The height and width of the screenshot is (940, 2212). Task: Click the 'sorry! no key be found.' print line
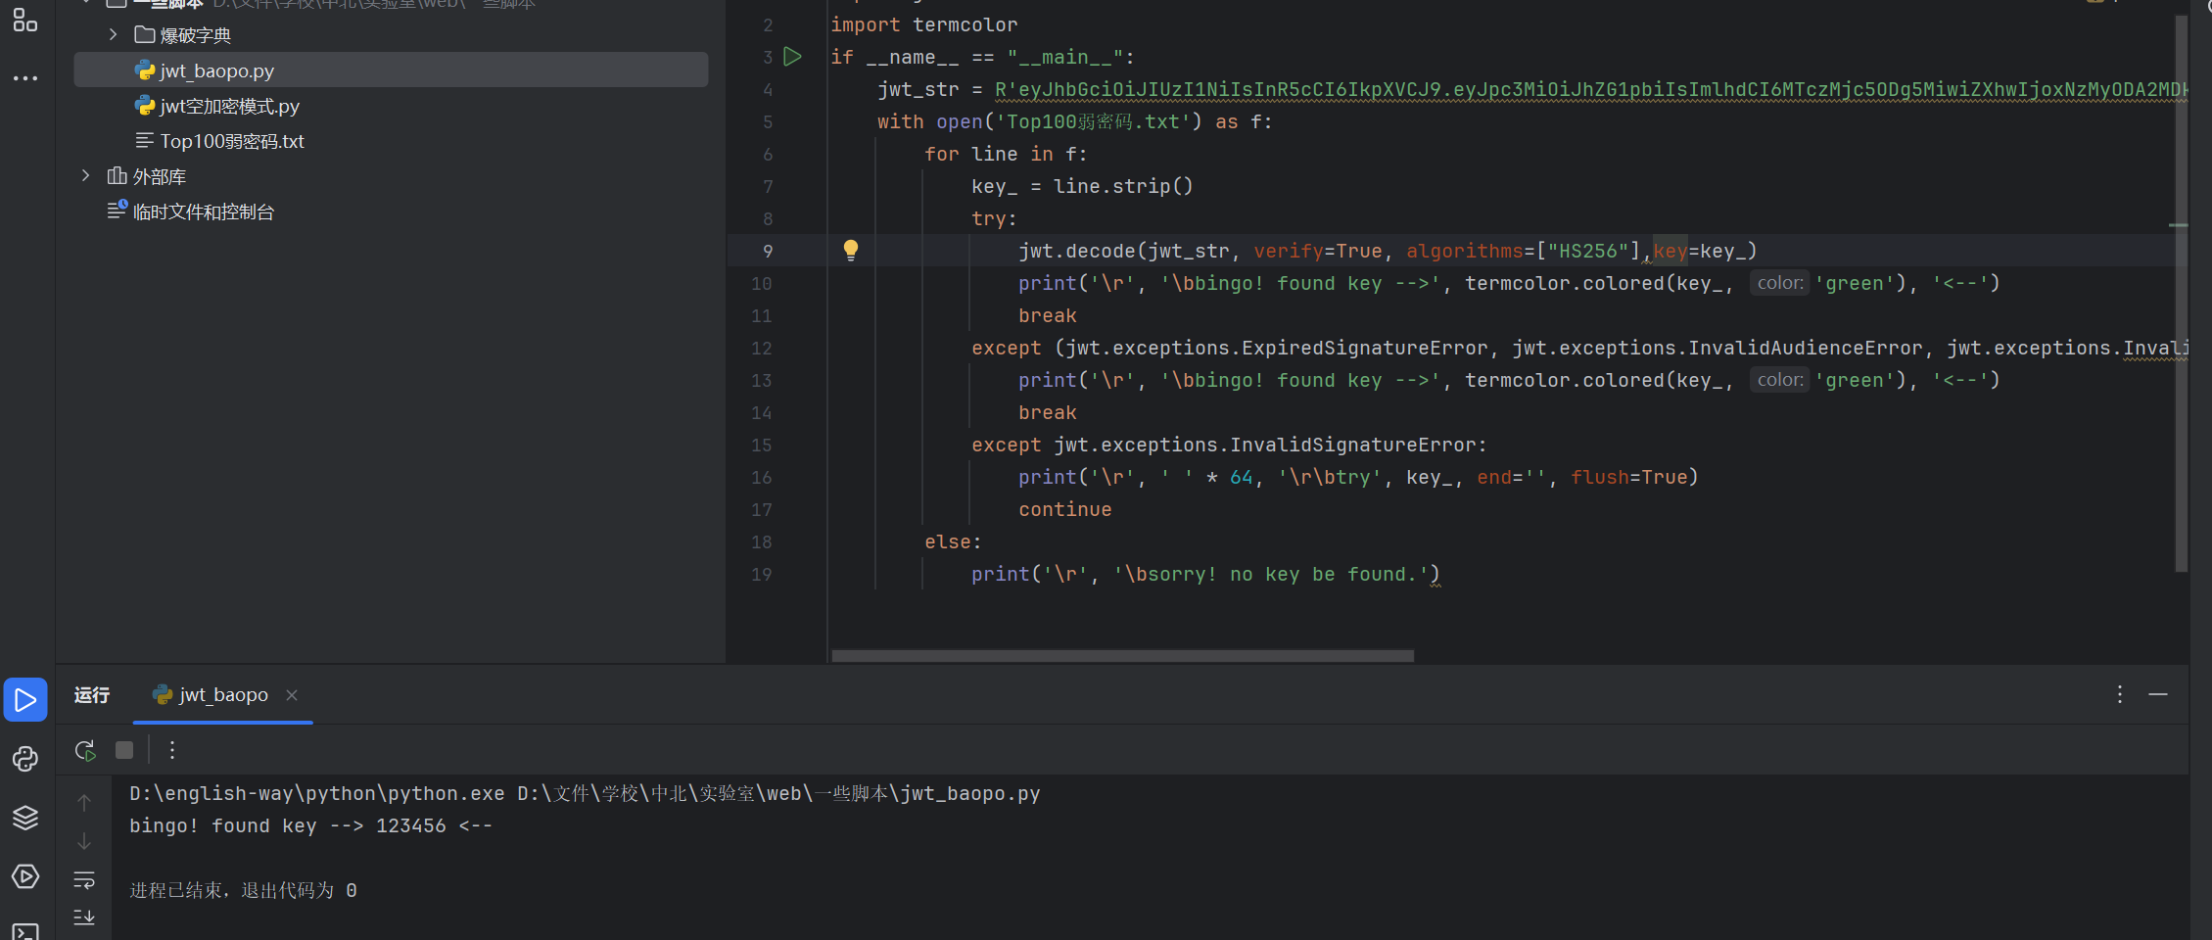1205,574
